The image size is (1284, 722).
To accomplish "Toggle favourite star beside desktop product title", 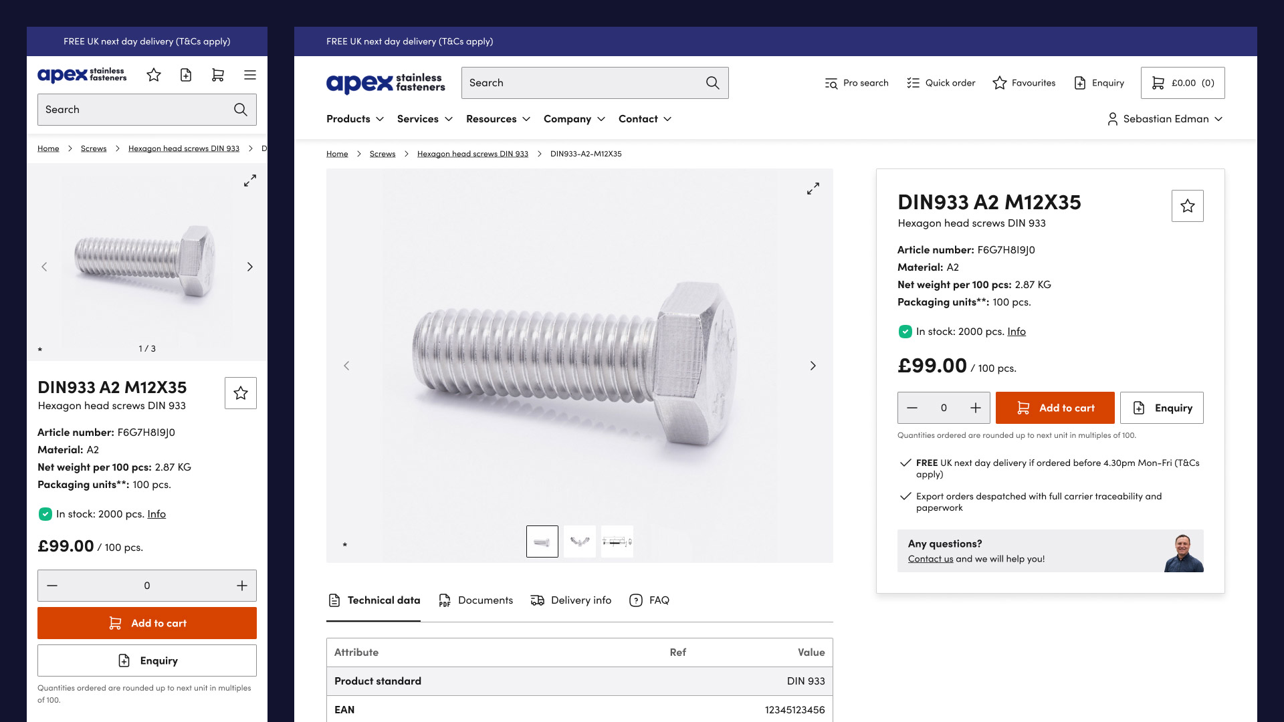I will point(1187,206).
